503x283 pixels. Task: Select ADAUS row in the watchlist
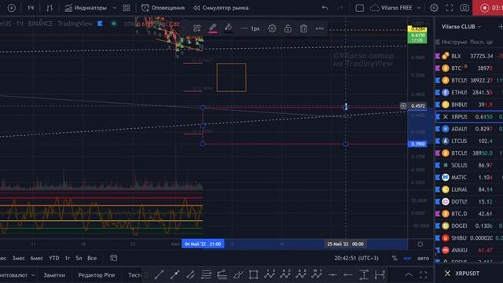click(469, 129)
